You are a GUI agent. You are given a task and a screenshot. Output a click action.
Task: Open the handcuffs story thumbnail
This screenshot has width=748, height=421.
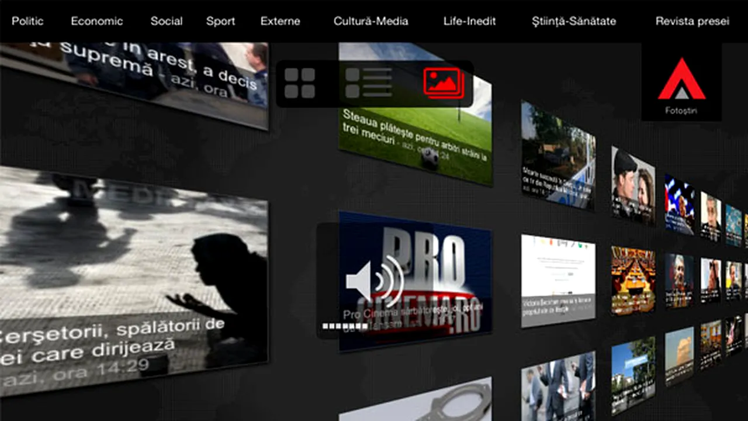(x=415, y=400)
